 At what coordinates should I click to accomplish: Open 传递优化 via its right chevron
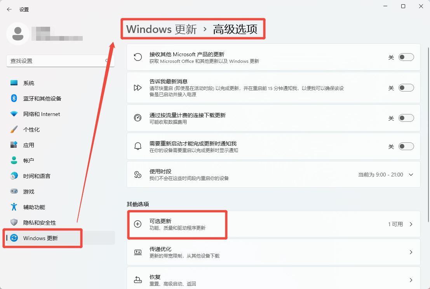click(x=411, y=252)
